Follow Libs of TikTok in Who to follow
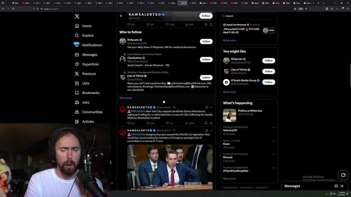The width and height of the screenshot is (351, 197). [206, 78]
